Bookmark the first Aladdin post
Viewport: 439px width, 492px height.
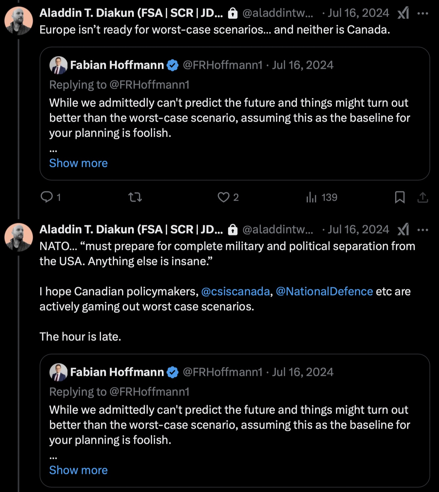pos(400,197)
